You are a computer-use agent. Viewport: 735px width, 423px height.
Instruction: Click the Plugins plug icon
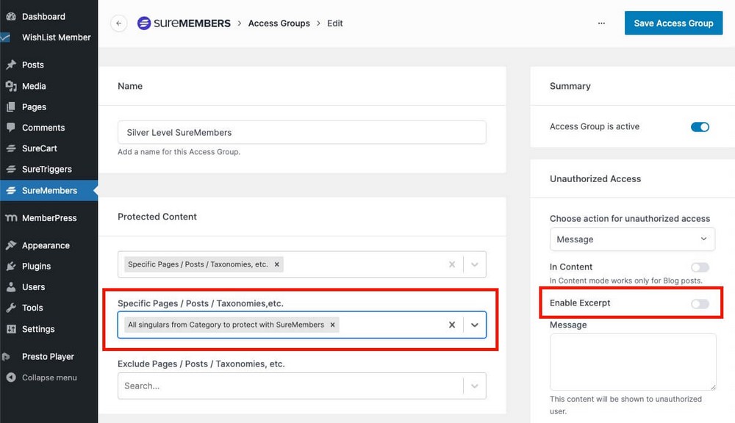click(x=11, y=266)
